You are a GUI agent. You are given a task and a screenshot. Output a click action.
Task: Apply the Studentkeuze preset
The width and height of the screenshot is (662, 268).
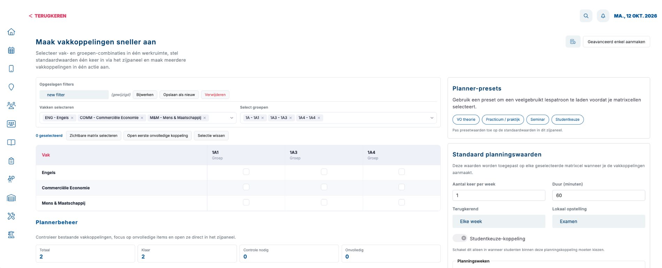[567, 120]
